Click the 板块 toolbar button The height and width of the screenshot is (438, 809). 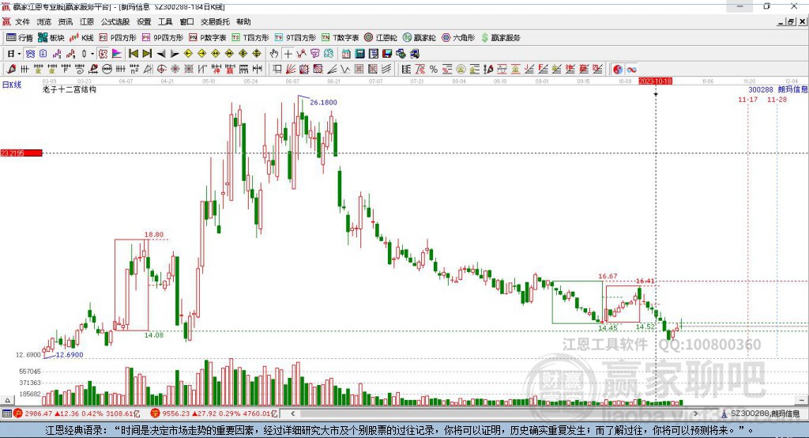click(51, 38)
